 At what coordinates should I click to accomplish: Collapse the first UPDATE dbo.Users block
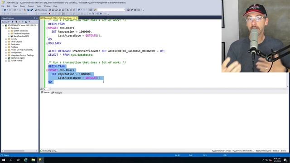click(x=47, y=28)
